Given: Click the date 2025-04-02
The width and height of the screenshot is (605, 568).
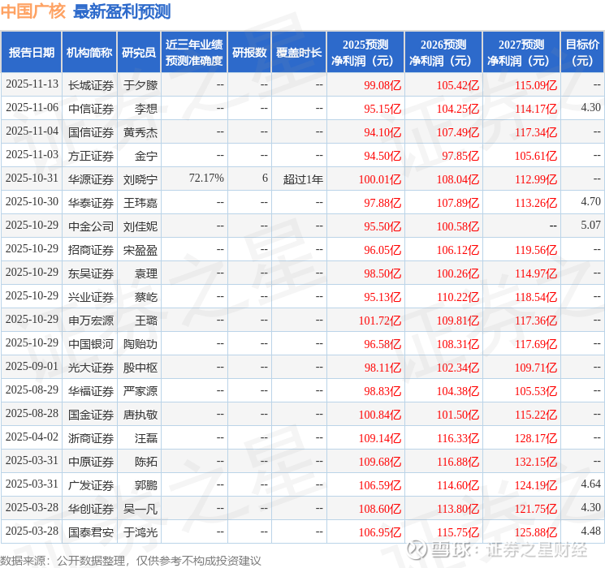Looking at the screenshot, I should pyautogui.click(x=32, y=437).
